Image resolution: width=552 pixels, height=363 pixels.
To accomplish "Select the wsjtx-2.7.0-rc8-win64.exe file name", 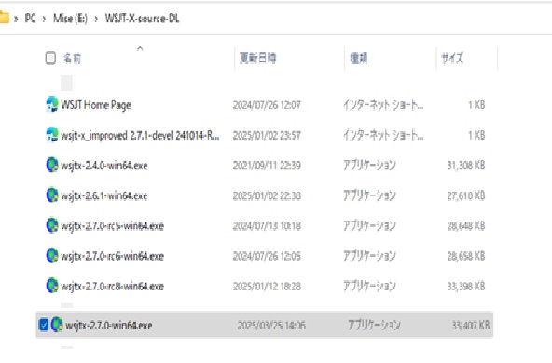I will 112,287.
